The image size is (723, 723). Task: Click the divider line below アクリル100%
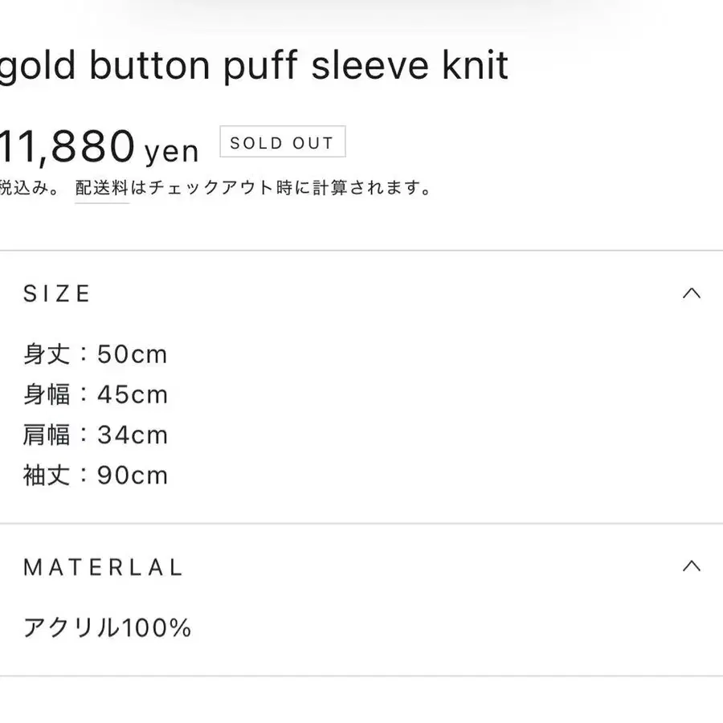point(361,676)
